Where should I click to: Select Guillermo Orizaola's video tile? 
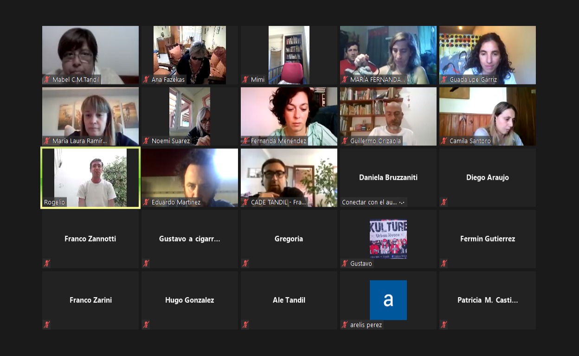(x=388, y=116)
